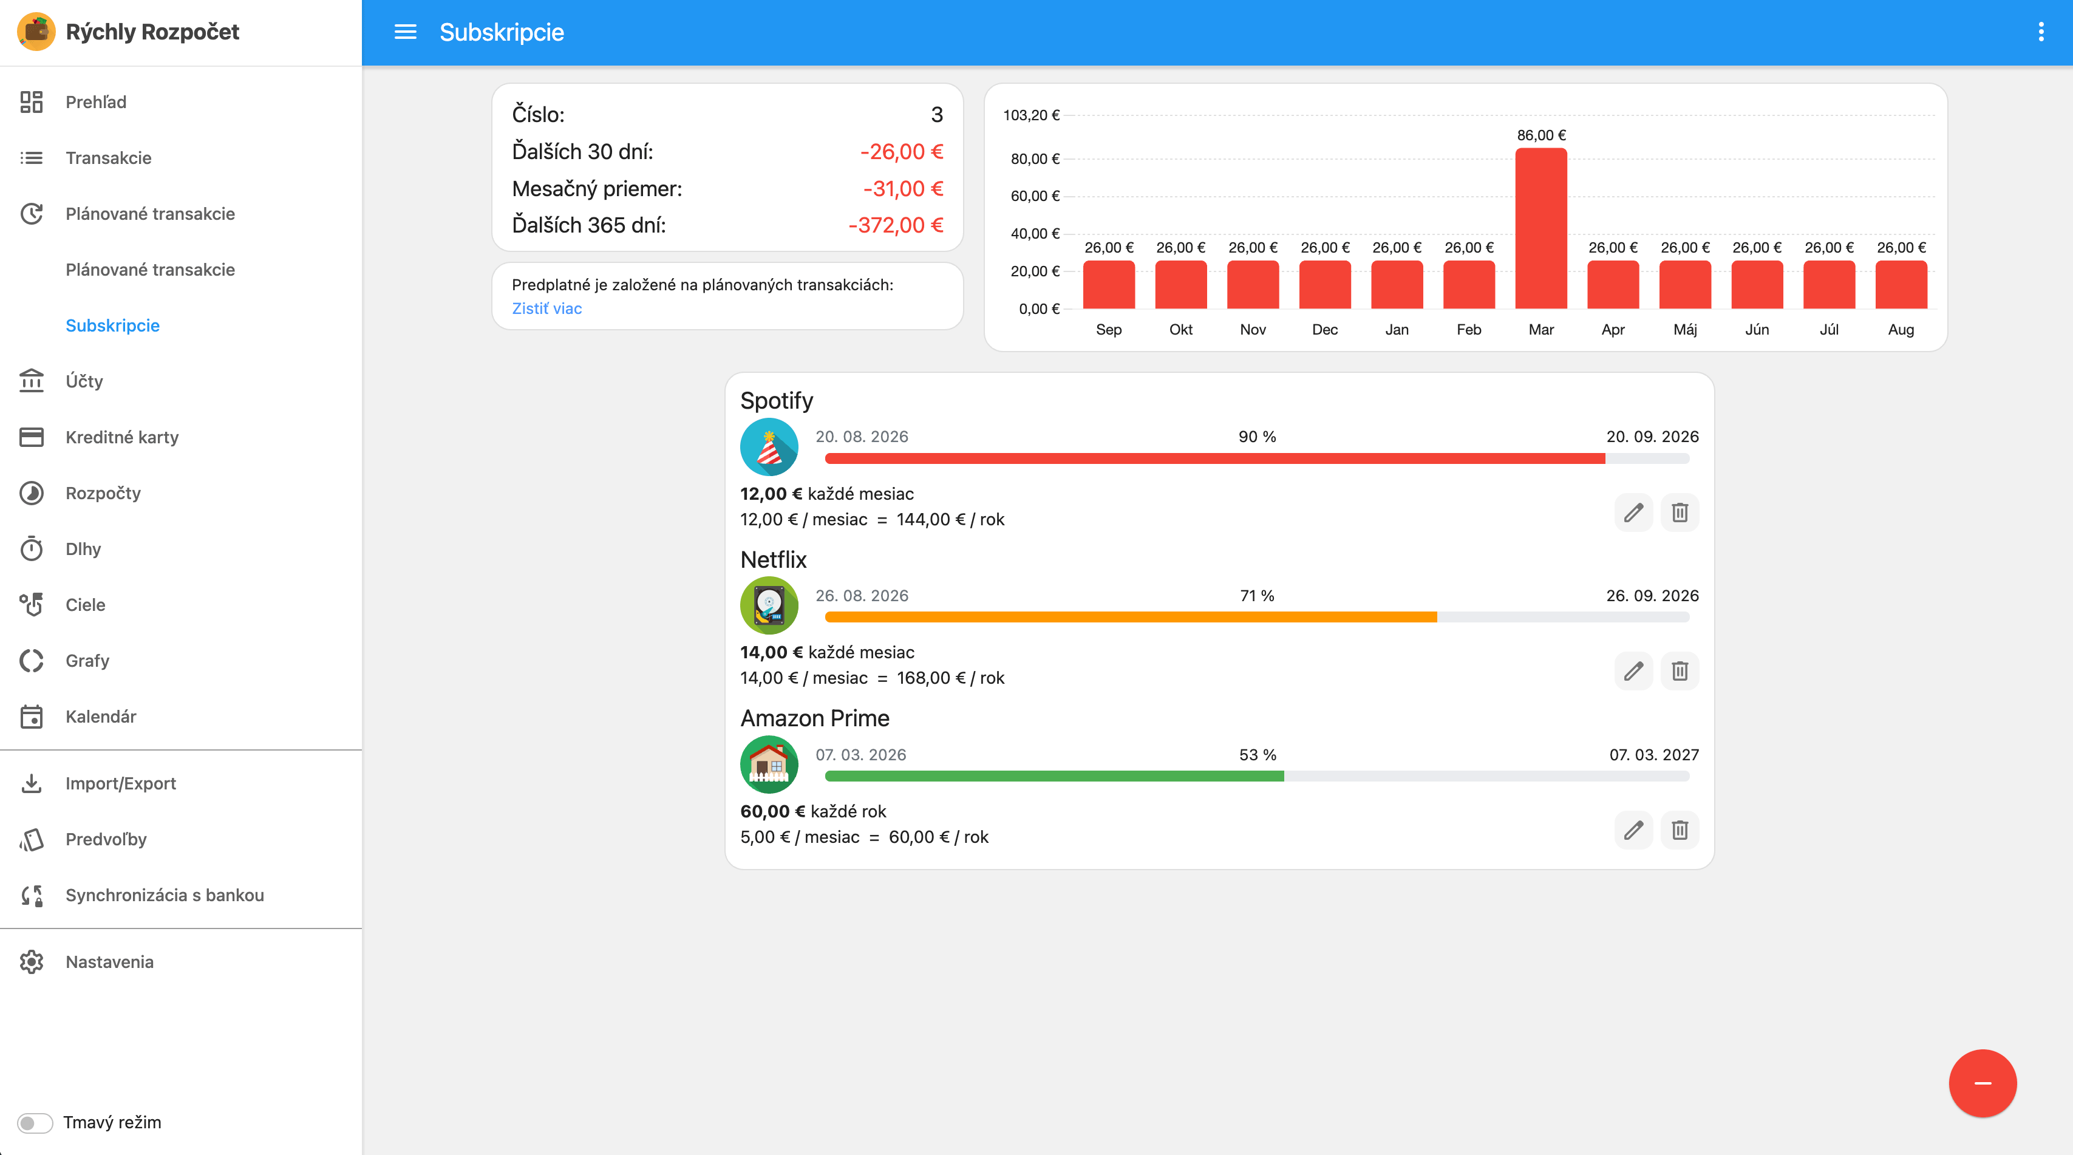Viewport: 2073px width, 1155px height.
Task: Click the Zistiť viac link
Action: [546, 308]
